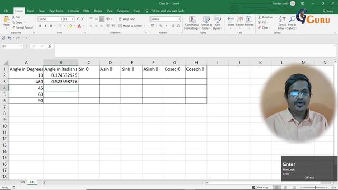Apply percent style format
Viewport: 338px width, 190px height.
pyautogui.click(x=161, y=26)
